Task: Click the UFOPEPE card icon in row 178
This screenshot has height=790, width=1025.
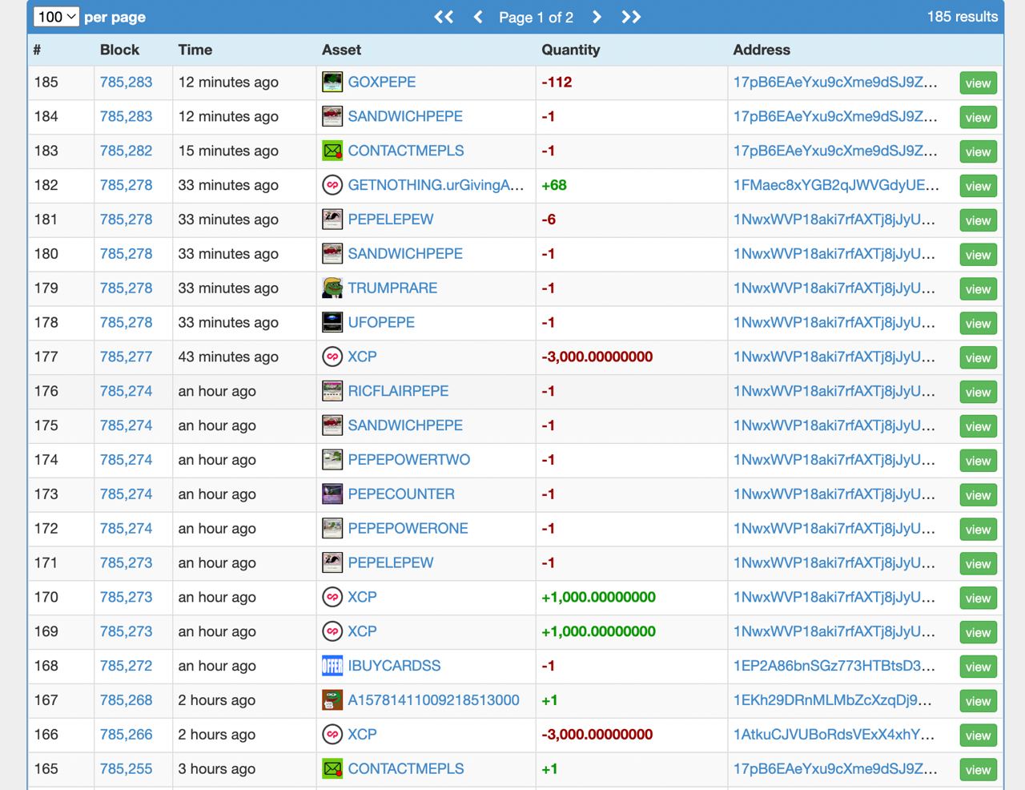Action: [332, 322]
